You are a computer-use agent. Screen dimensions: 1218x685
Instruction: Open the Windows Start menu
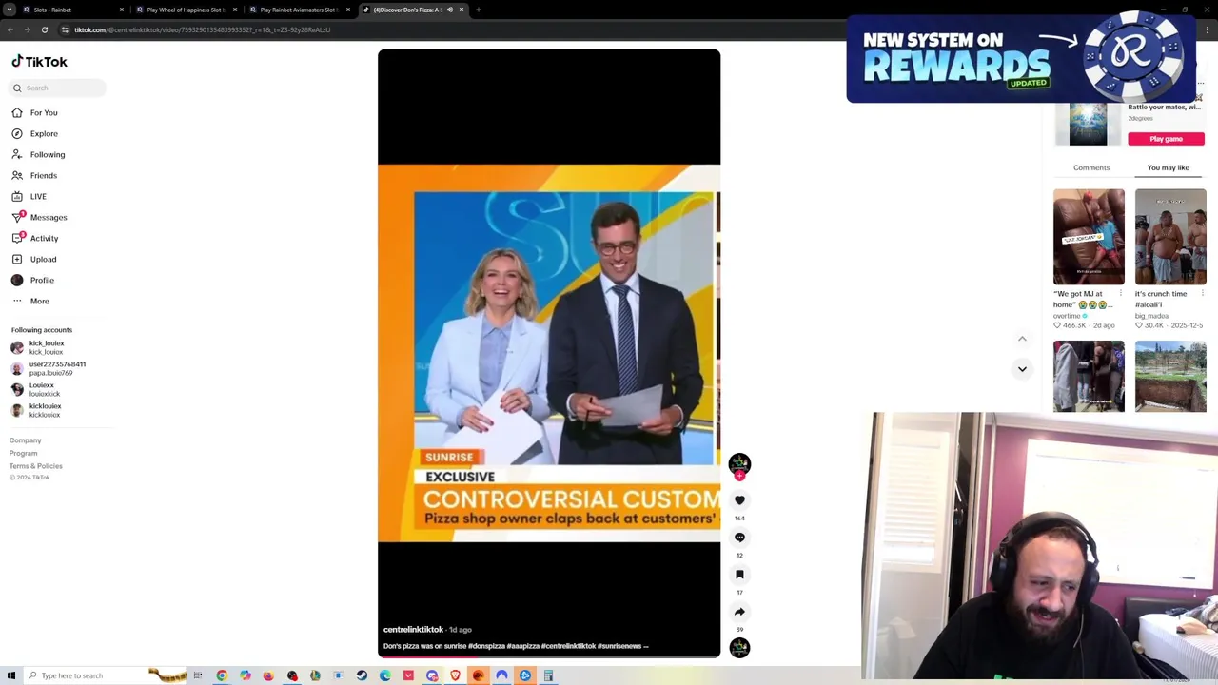click(x=10, y=675)
